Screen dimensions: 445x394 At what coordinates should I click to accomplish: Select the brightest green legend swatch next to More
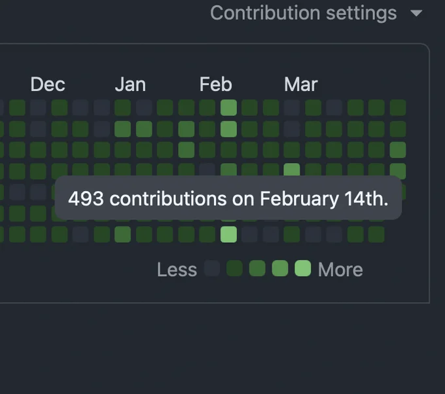pyautogui.click(x=303, y=268)
